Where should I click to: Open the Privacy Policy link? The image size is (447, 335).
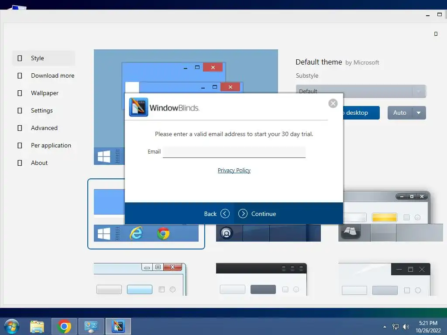pyautogui.click(x=234, y=171)
